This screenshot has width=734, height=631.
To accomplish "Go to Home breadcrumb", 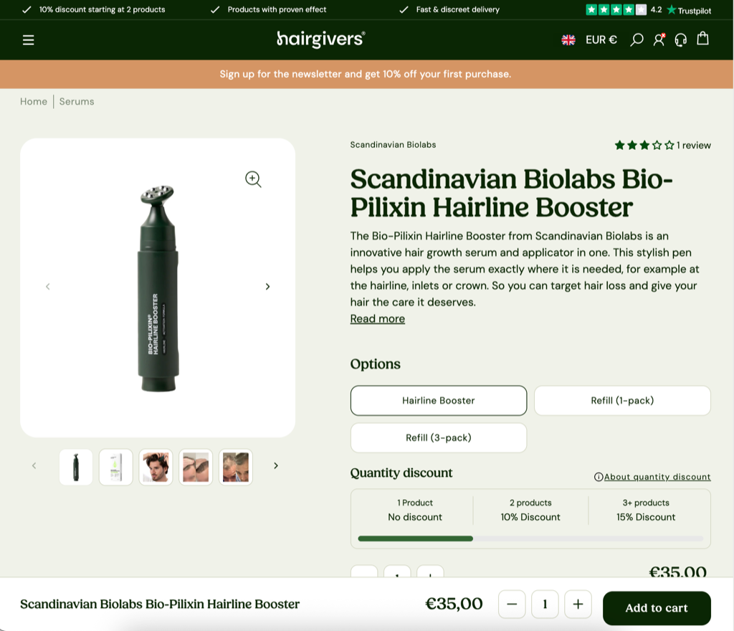I will point(34,102).
